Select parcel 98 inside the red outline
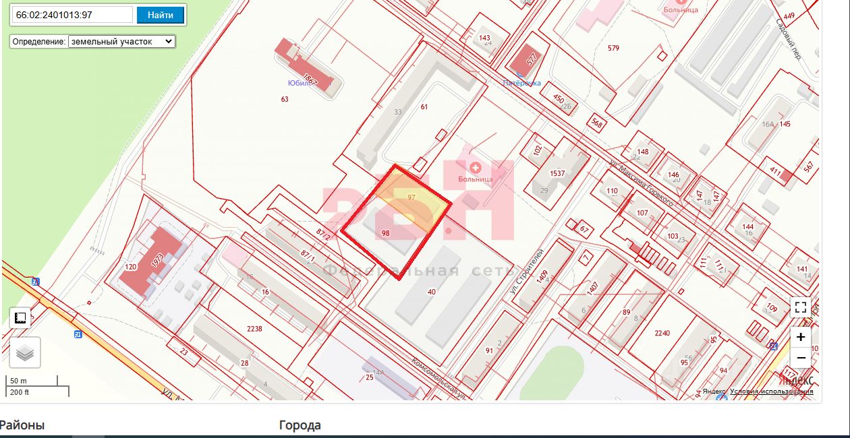 [386, 232]
